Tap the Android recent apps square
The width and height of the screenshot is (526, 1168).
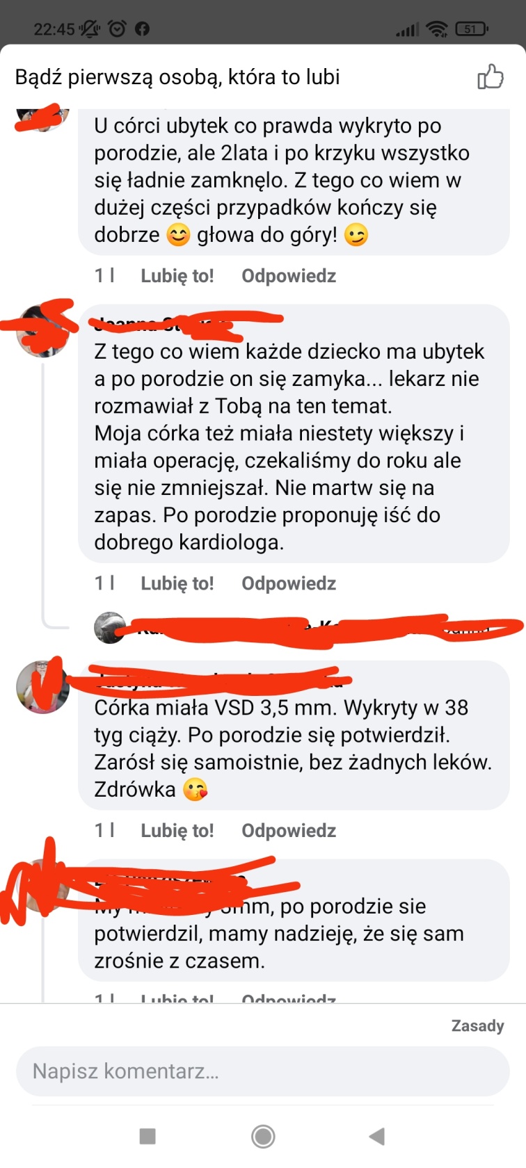tap(148, 1136)
